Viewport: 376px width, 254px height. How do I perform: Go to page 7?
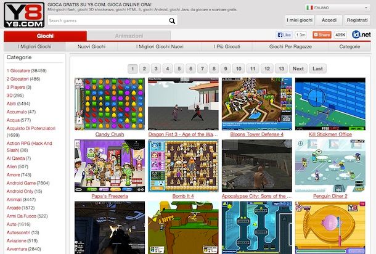click(202, 69)
